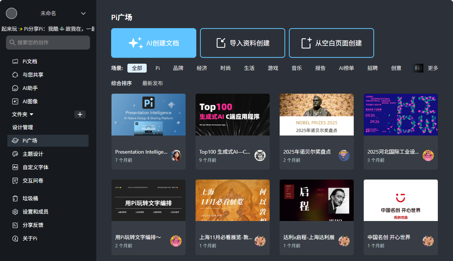This screenshot has height=261, width=453.
Task: Open the 2025年诺贝尔奖盘点 document thumbnail
Action: pos(316,115)
